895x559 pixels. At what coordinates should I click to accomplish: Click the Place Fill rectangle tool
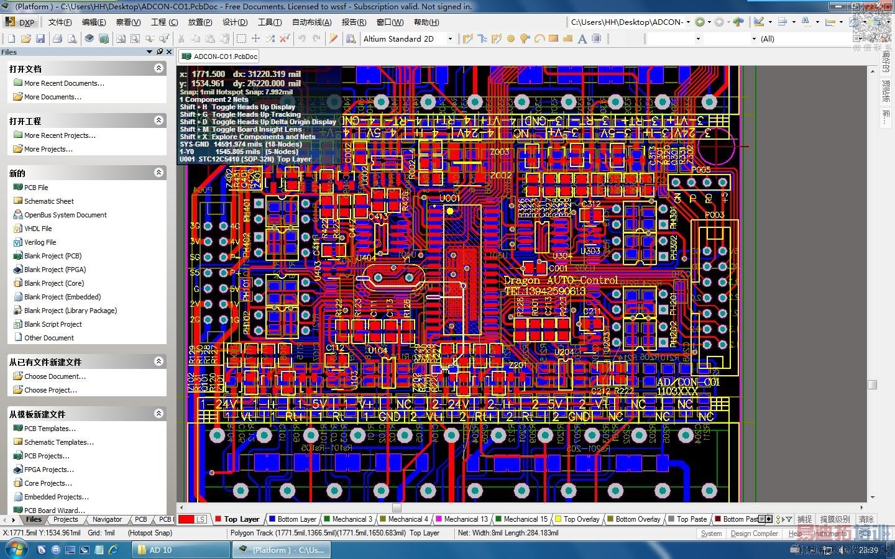coord(553,39)
